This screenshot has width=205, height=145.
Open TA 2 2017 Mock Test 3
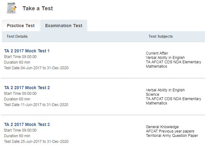[x=27, y=124]
